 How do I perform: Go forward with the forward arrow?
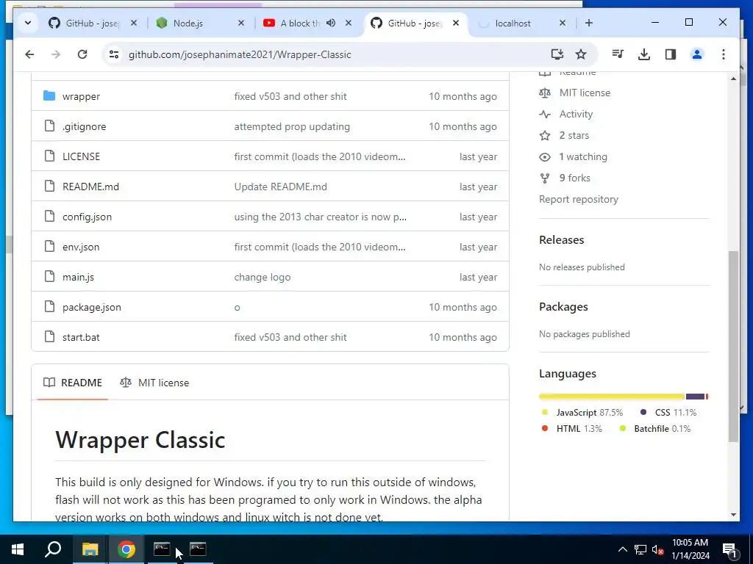point(56,54)
